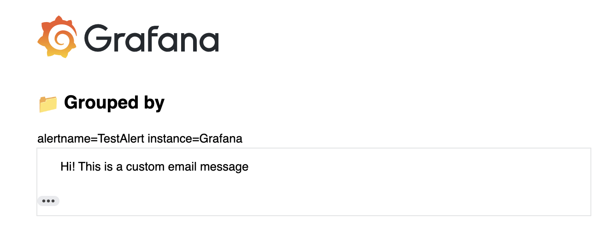
Task: Click the Grafana wordmark text
Action: point(152,38)
